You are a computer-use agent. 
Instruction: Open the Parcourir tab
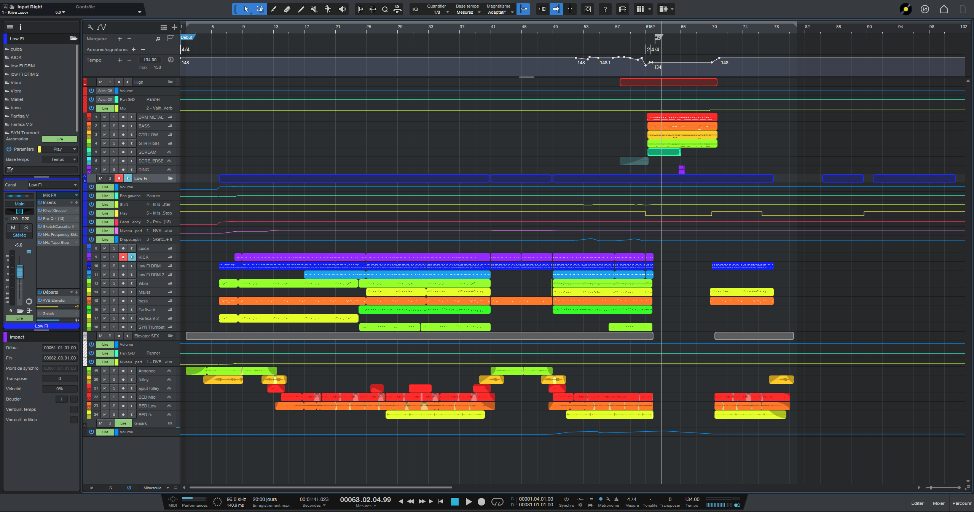(x=961, y=503)
